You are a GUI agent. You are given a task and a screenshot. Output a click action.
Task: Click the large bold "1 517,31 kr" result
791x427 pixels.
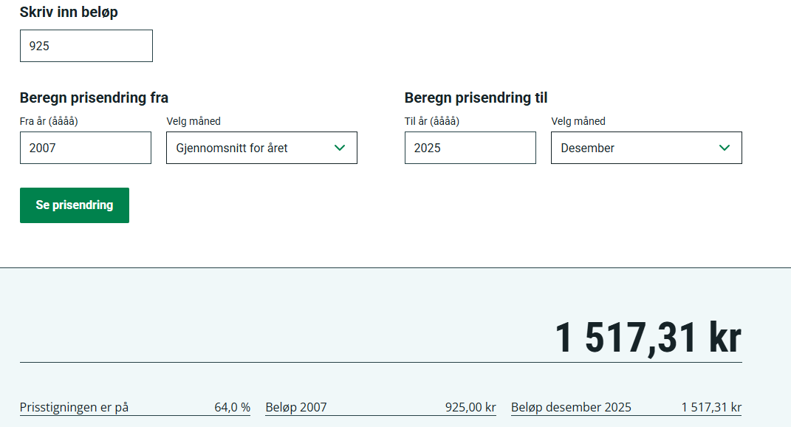click(648, 338)
